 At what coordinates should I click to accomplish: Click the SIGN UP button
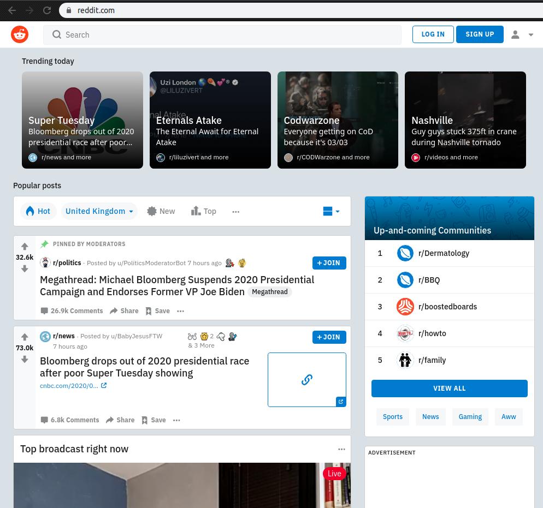pyautogui.click(x=480, y=34)
